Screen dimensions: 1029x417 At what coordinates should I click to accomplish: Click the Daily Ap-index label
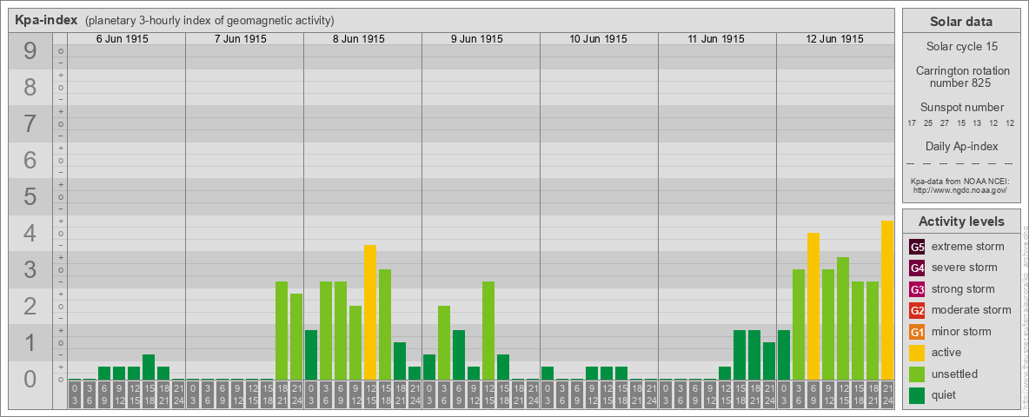point(961,146)
